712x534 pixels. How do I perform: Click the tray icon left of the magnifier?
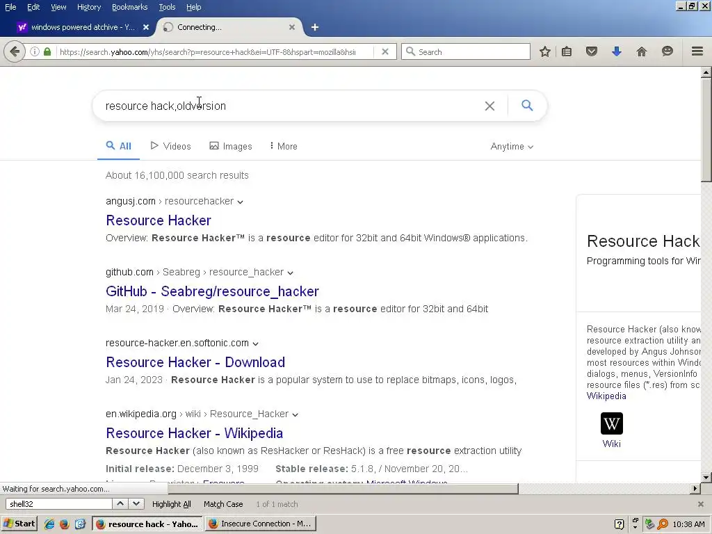[x=650, y=524]
